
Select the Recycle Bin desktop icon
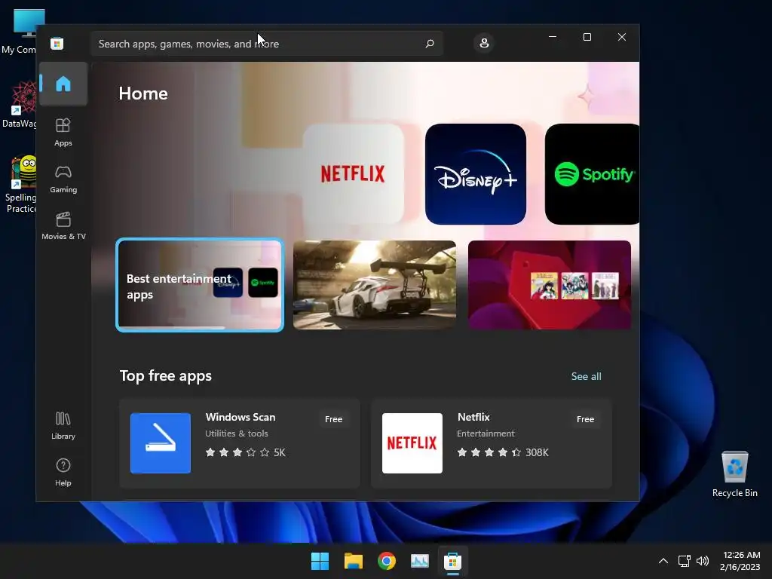coord(734,473)
